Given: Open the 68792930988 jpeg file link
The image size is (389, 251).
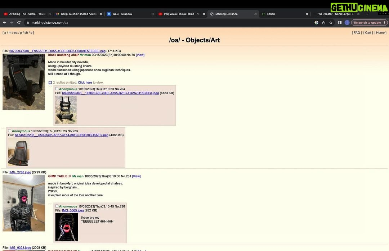Looking at the screenshot, I should pyautogui.click(x=57, y=51).
